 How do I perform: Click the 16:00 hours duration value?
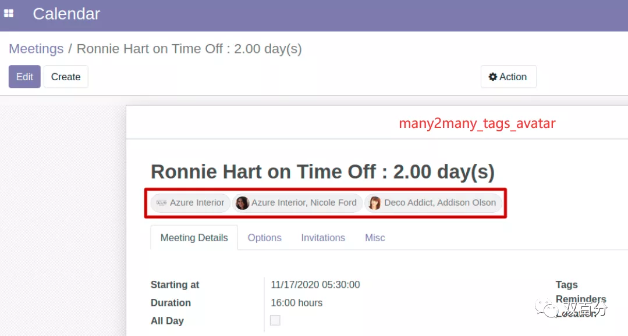(x=296, y=303)
